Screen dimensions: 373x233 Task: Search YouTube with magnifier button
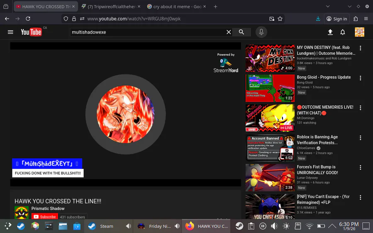tap(242, 32)
